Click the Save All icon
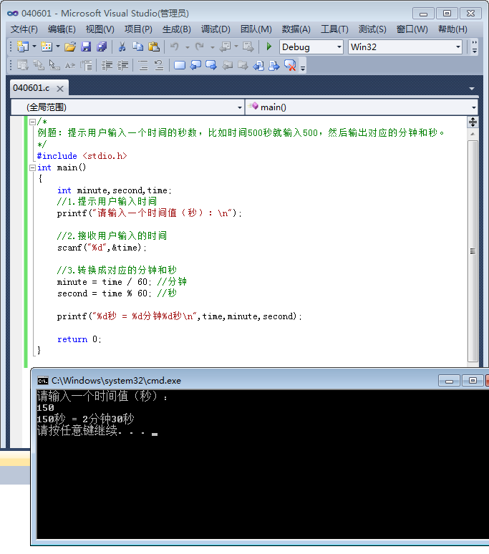489x554 pixels. point(102,47)
